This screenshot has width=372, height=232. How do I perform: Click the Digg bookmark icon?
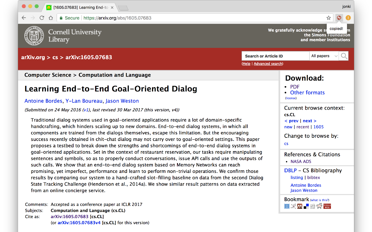pyautogui.click(x=313, y=206)
